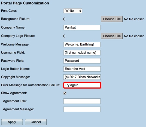Click the 'Font Color:' label
146x127 pixels.
click(x=9, y=11)
